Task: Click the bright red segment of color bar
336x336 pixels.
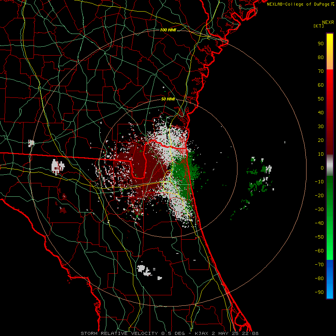Action: pos(330,112)
